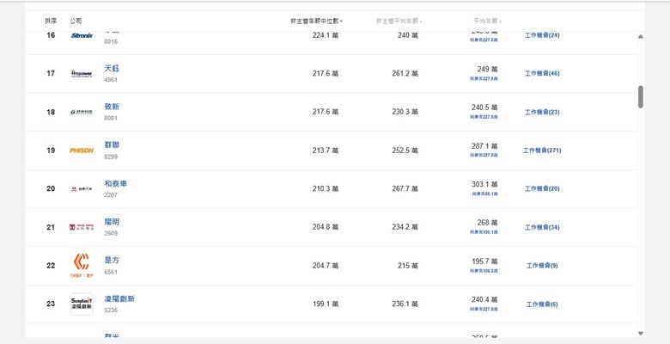Select the 261.2 萬 average value
Screen dimensions: 670x344
405,74
